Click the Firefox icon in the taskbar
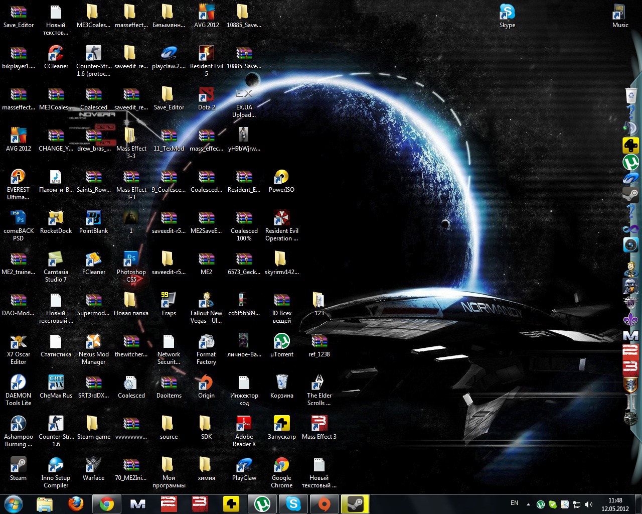 (x=76, y=503)
